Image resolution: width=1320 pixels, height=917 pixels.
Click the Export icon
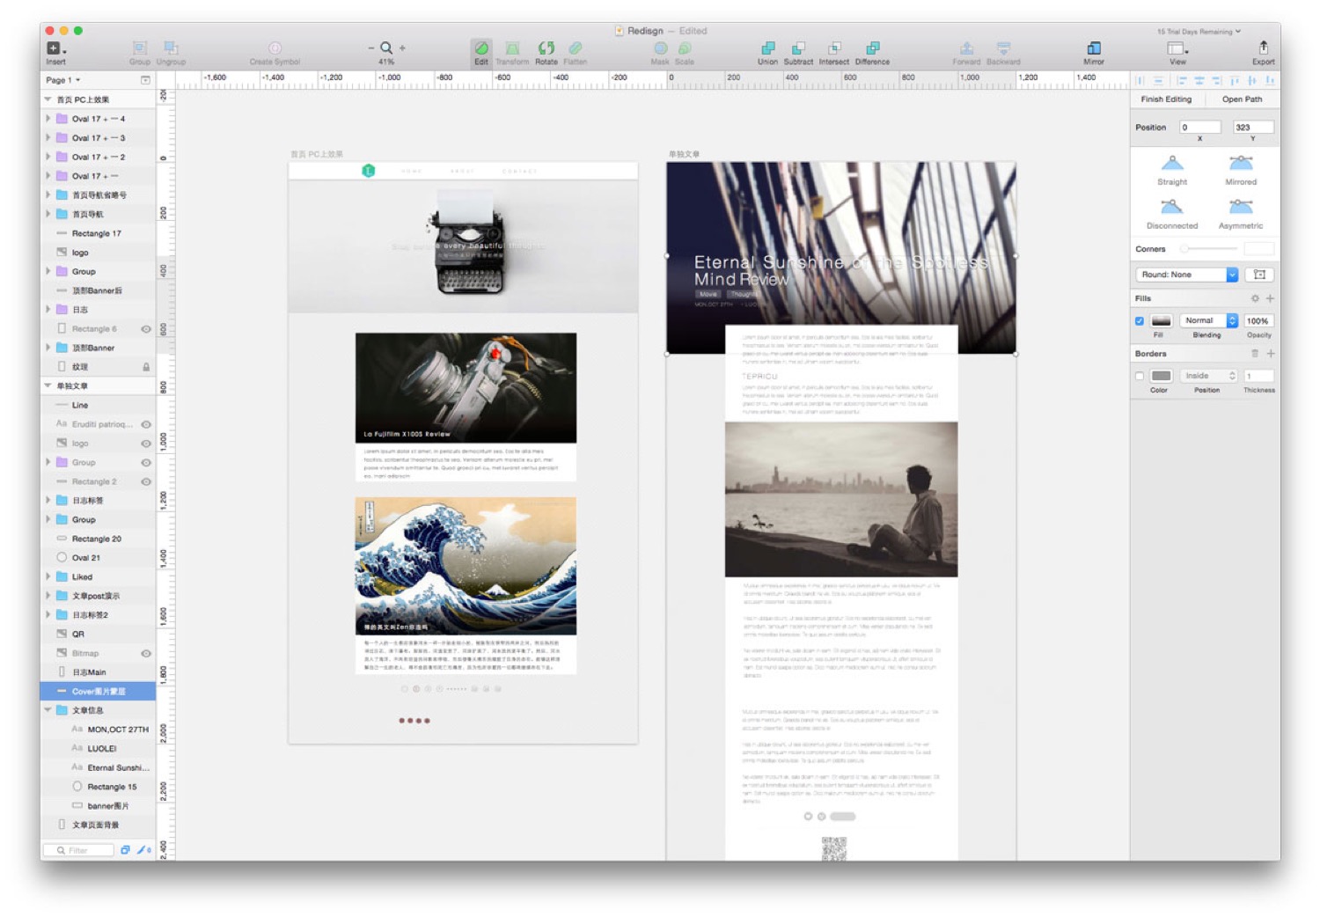(x=1263, y=49)
